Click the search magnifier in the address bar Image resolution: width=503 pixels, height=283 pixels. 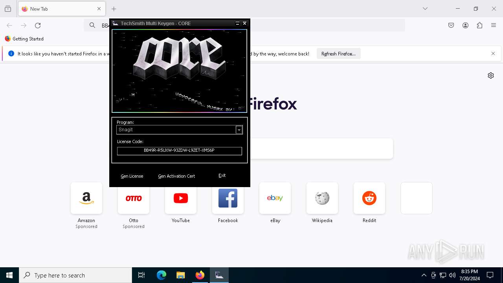pos(92,26)
